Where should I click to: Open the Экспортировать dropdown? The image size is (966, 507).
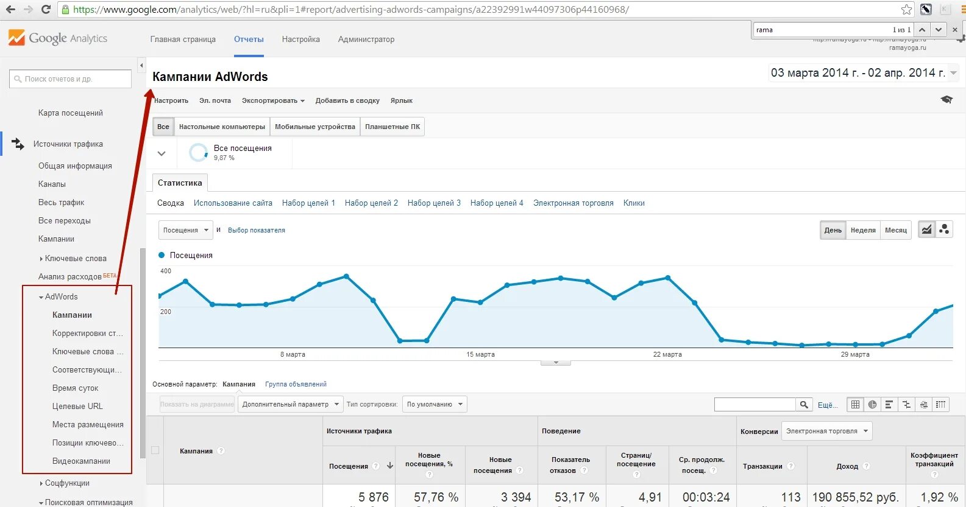(x=273, y=100)
